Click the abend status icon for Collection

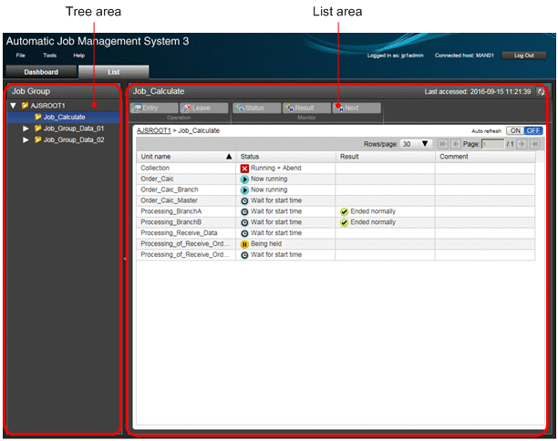pyautogui.click(x=244, y=169)
